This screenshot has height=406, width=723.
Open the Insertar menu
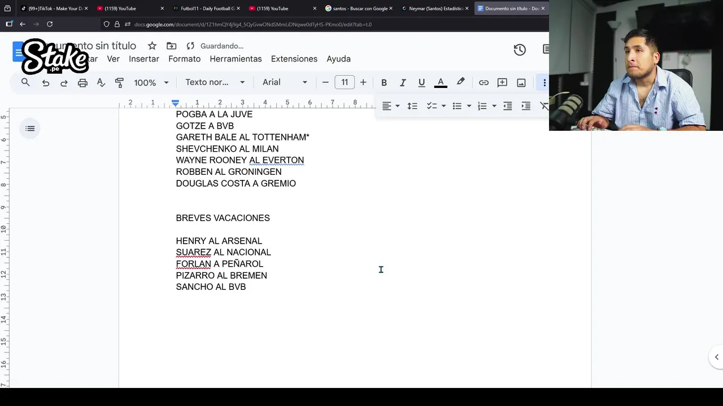(144, 59)
